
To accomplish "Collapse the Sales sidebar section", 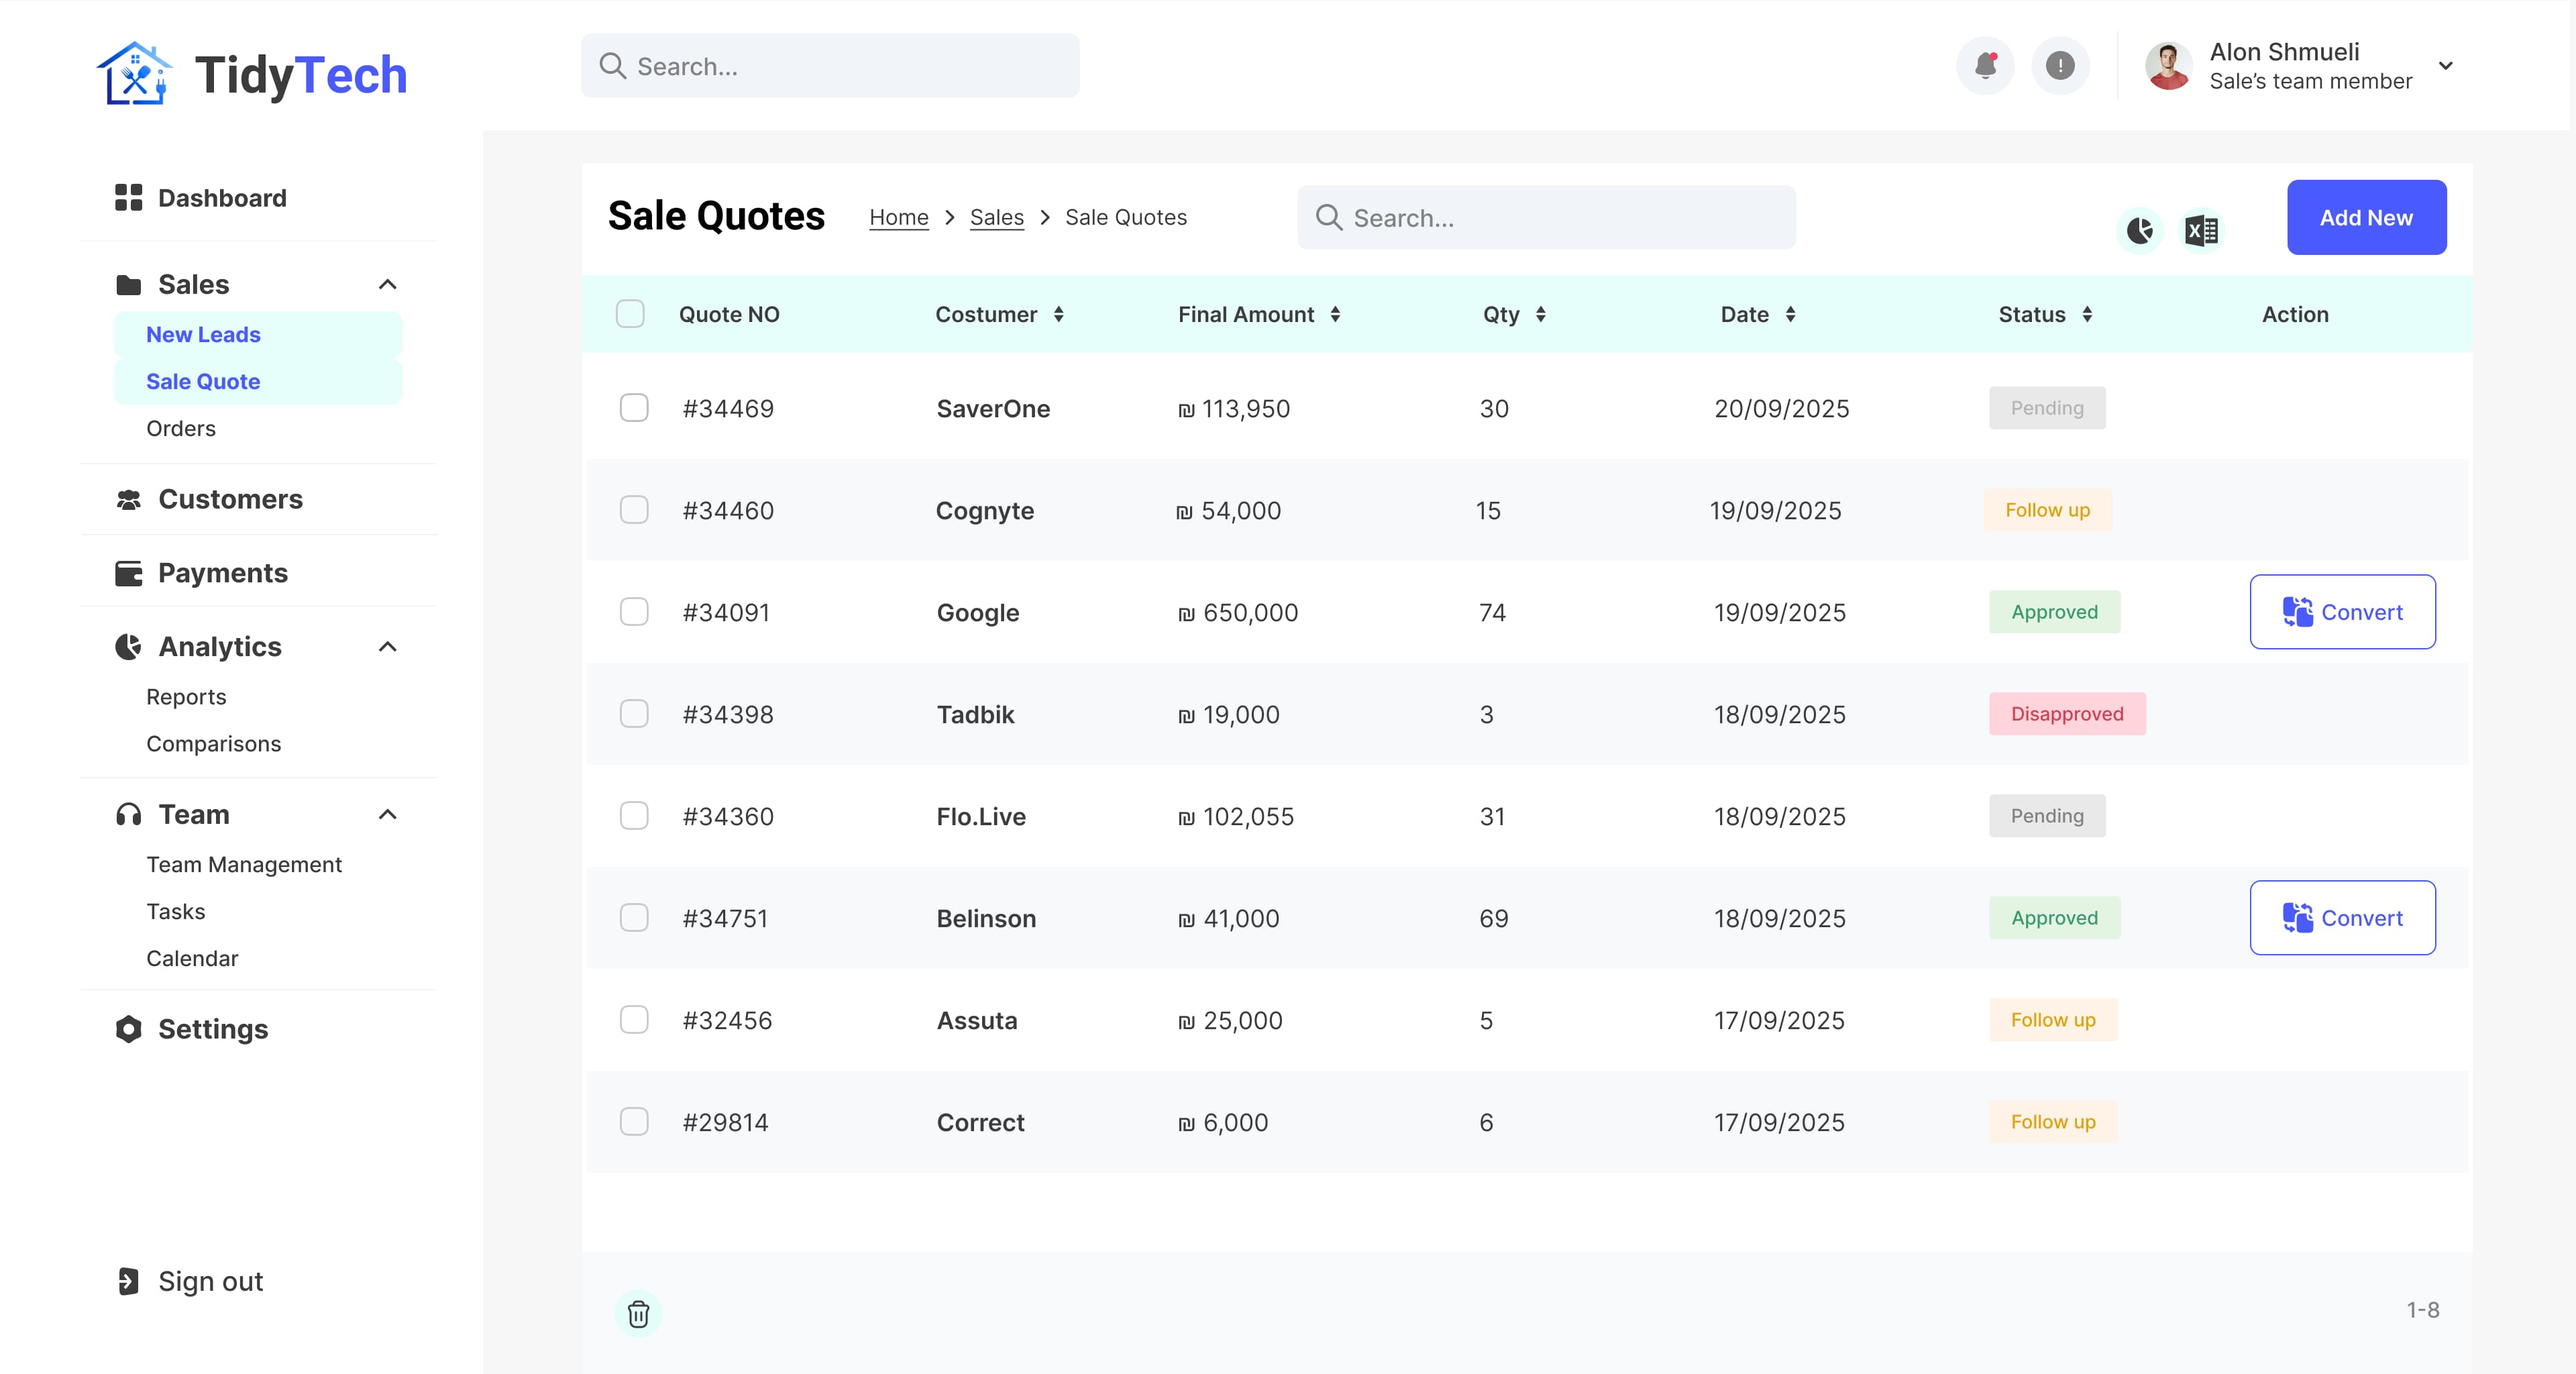I will tap(388, 285).
